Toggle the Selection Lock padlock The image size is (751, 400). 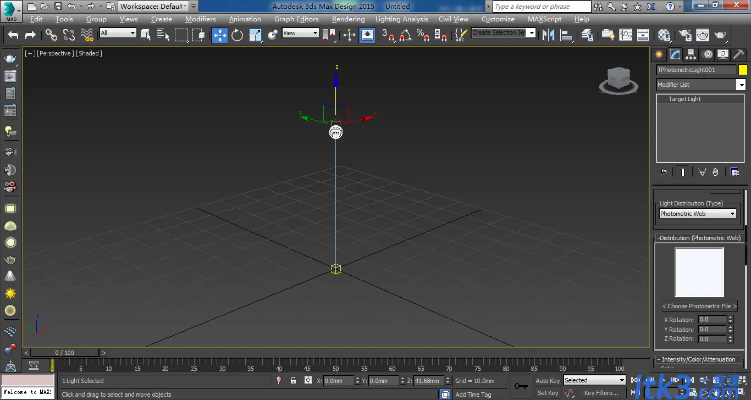293,380
